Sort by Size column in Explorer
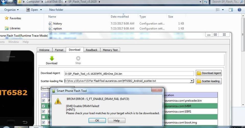Screen dimensions: 245x128 click(x=170, y=17)
